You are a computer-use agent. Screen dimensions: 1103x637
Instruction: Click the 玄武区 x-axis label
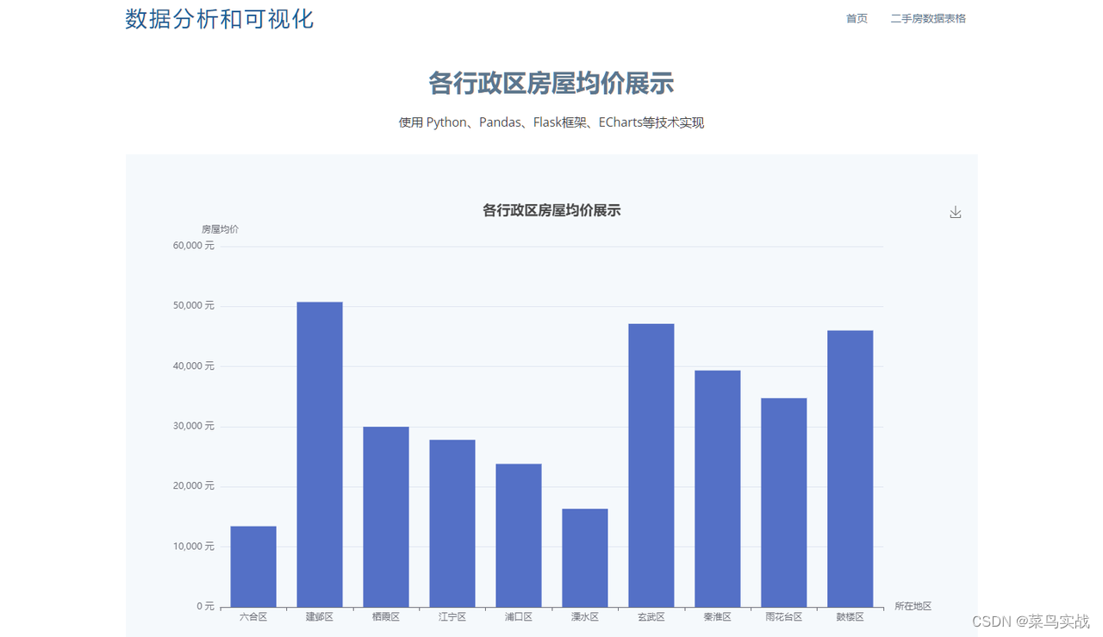point(651,617)
